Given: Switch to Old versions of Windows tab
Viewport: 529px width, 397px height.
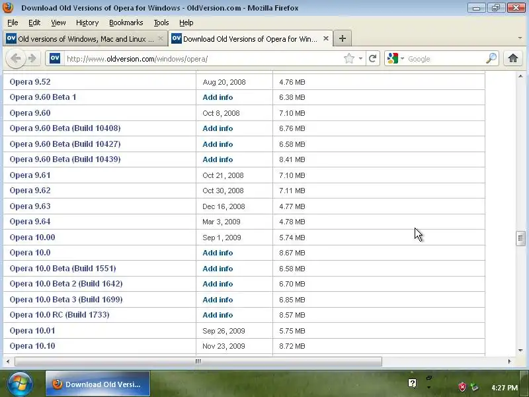Looking at the screenshot, I should click(x=86, y=38).
